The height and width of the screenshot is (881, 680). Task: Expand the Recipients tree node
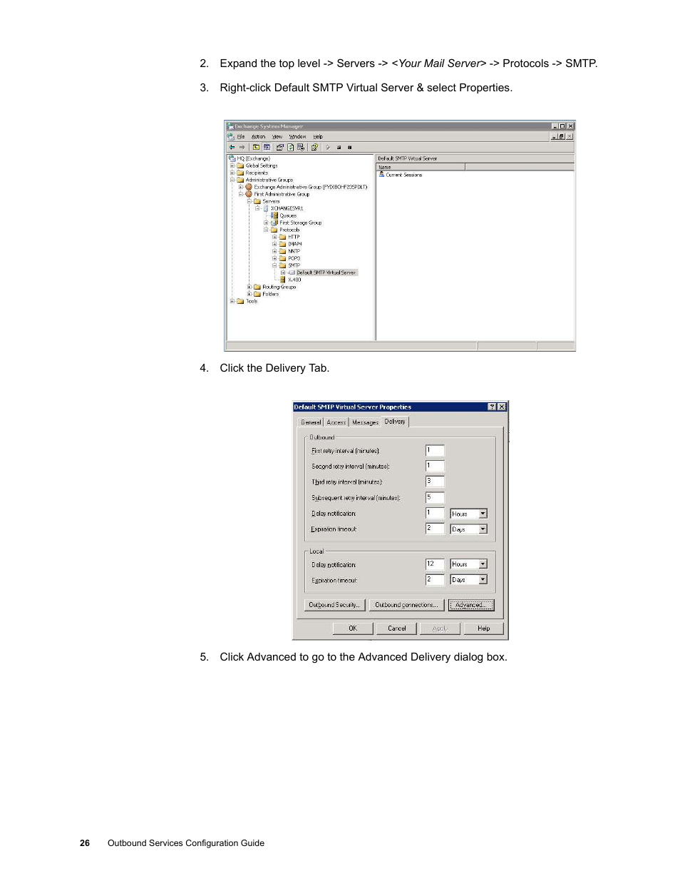232,173
